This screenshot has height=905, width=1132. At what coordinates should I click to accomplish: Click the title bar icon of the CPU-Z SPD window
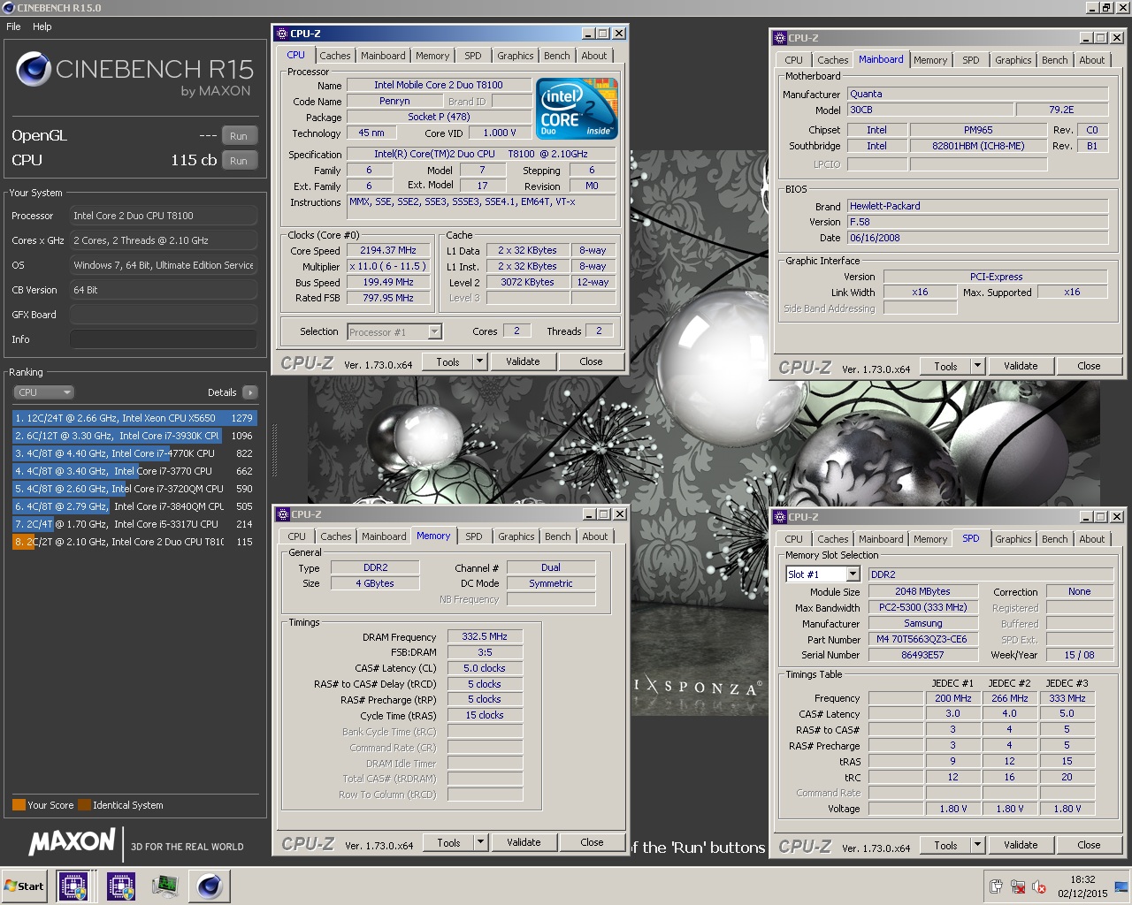coord(779,517)
